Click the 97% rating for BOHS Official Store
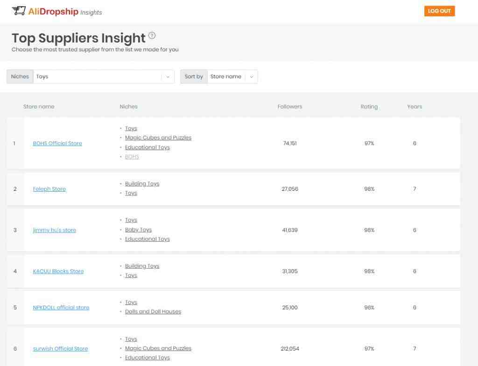 tap(369, 143)
